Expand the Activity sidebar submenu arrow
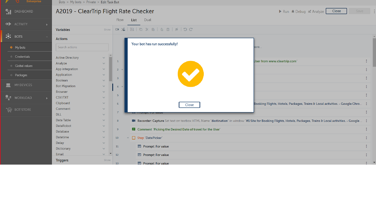This screenshot has width=376, height=212. 47,24
